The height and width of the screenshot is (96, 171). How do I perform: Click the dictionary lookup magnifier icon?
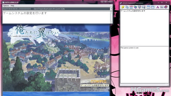(x=143, y=7)
